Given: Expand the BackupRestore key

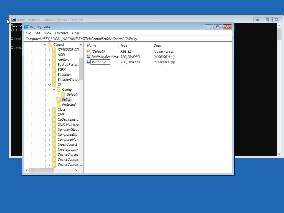Looking at the screenshot, I should click(49, 65).
